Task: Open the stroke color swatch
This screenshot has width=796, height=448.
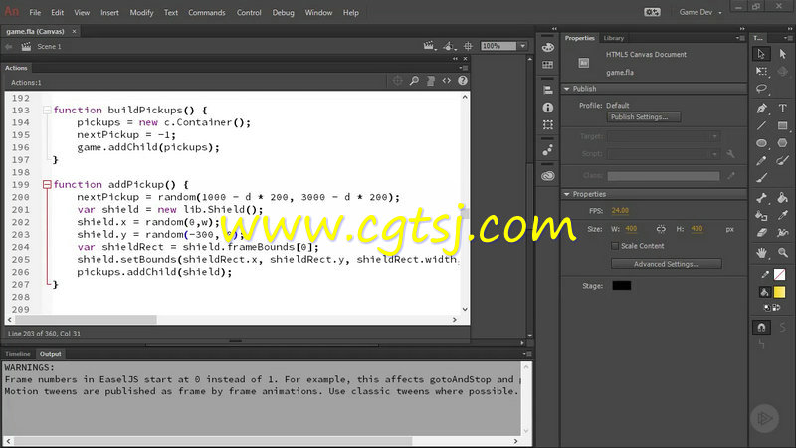Action: coord(779,275)
